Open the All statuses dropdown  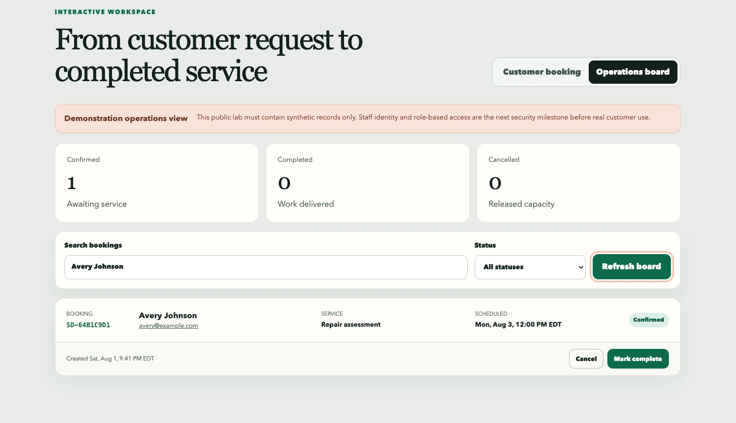tap(530, 267)
